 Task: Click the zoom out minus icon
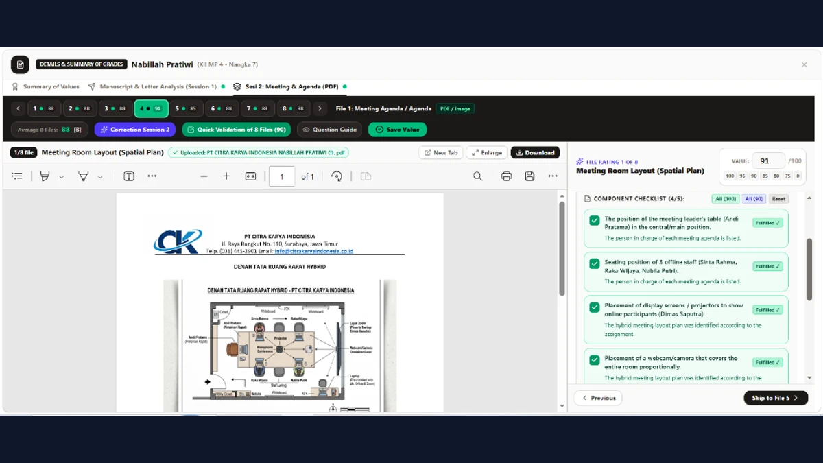coord(204,176)
